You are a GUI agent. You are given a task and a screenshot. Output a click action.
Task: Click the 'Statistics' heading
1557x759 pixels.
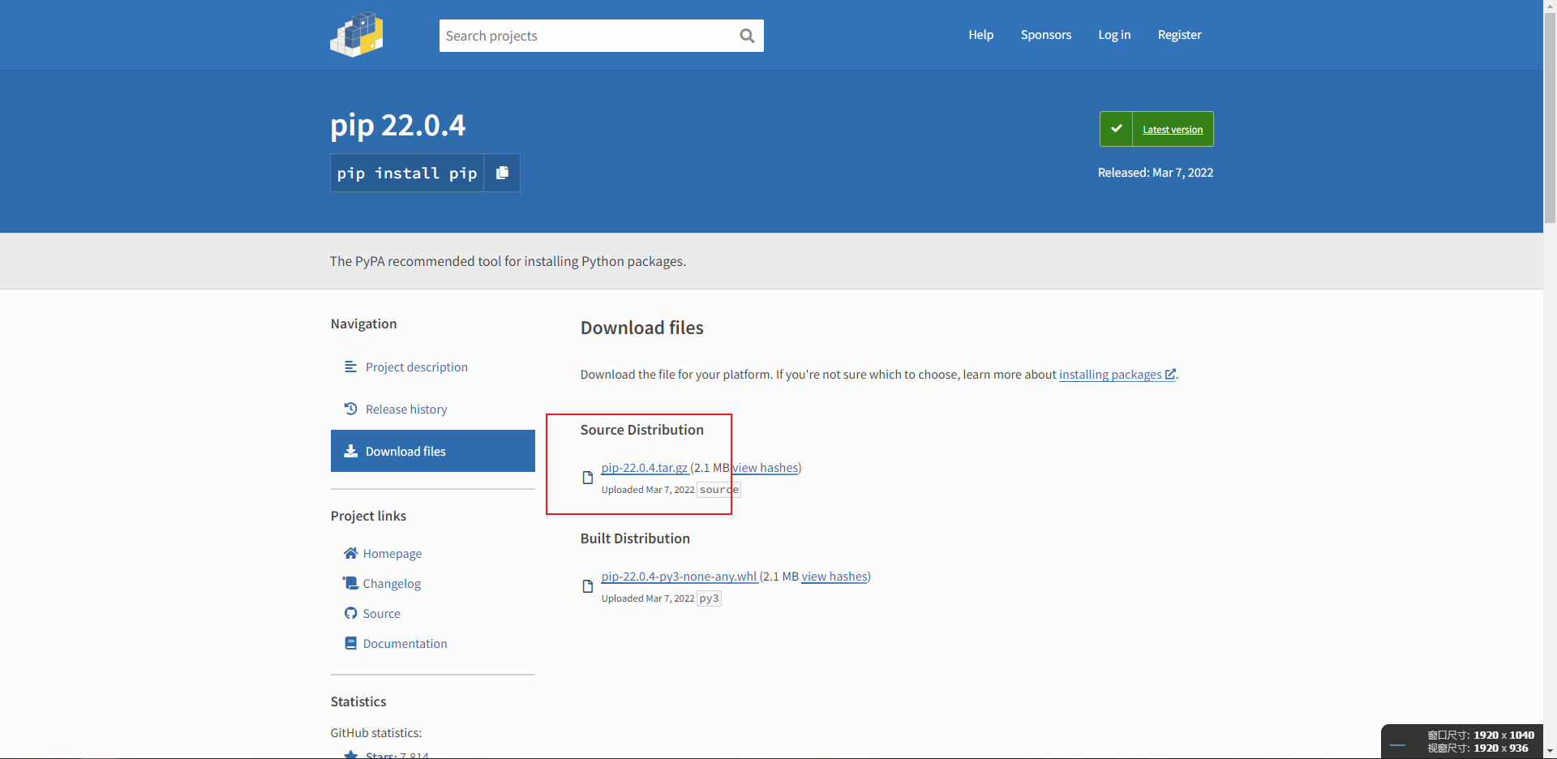point(358,701)
